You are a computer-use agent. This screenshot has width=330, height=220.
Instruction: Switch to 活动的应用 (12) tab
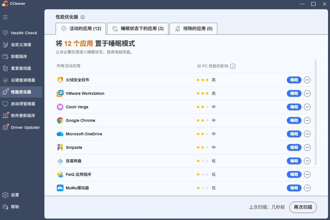pyautogui.click(x=81, y=28)
